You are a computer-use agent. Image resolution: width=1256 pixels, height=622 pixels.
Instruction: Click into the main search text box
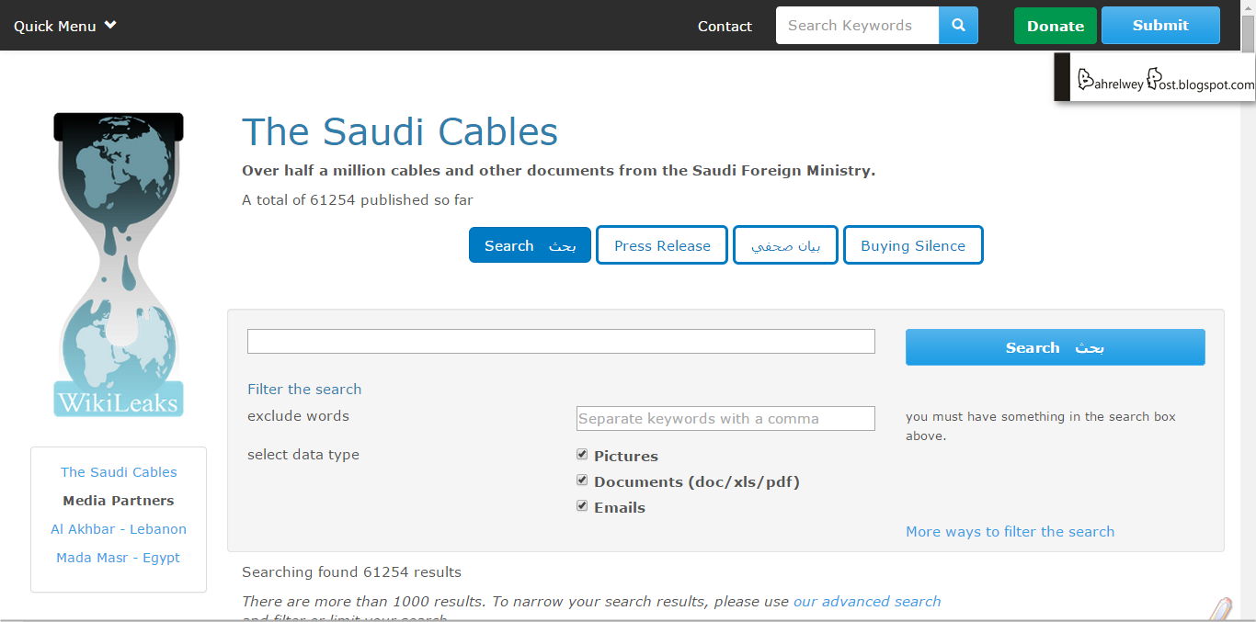561,341
